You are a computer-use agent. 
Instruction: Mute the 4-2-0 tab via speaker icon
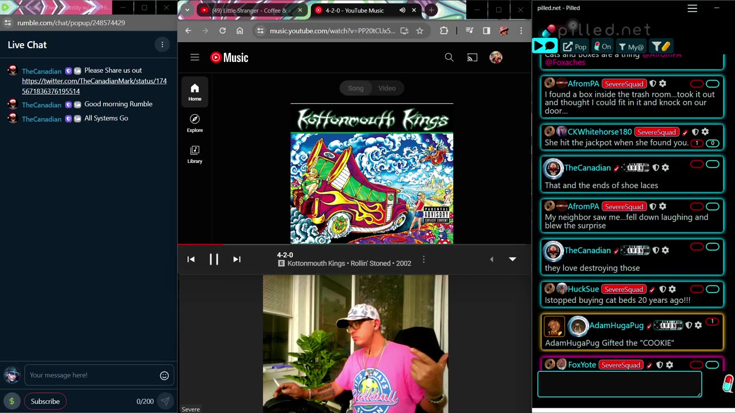(403, 10)
